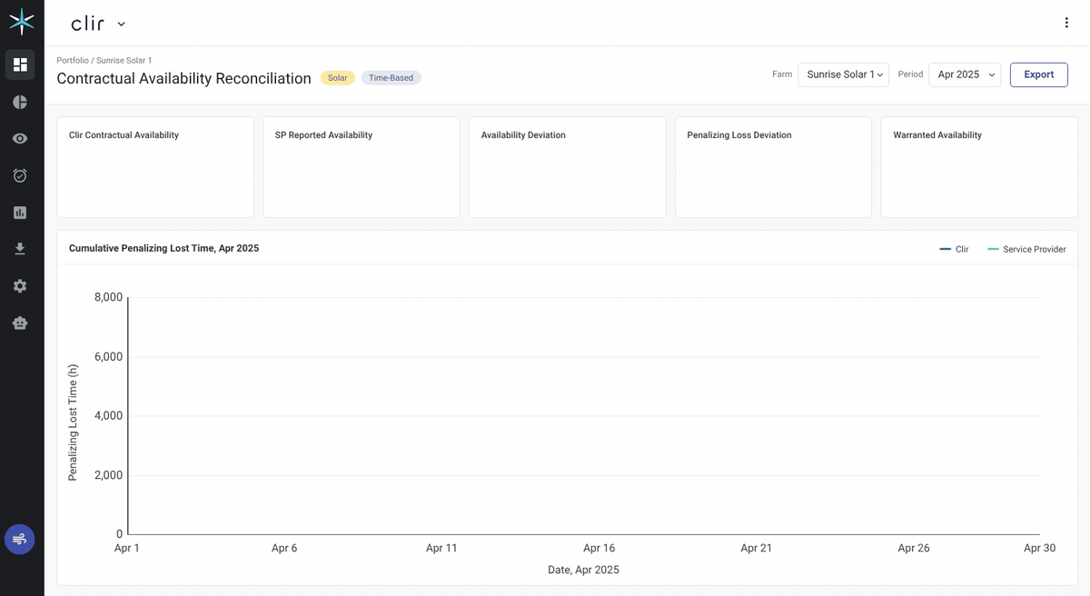Click the Apr 30 x-axis label
Screen dimensions: 1090x596
[1039, 548]
